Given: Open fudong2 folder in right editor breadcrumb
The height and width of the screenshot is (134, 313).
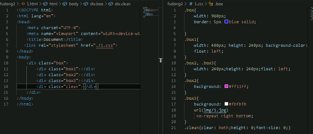Looking at the screenshot, I should click(x=175, y=4).
